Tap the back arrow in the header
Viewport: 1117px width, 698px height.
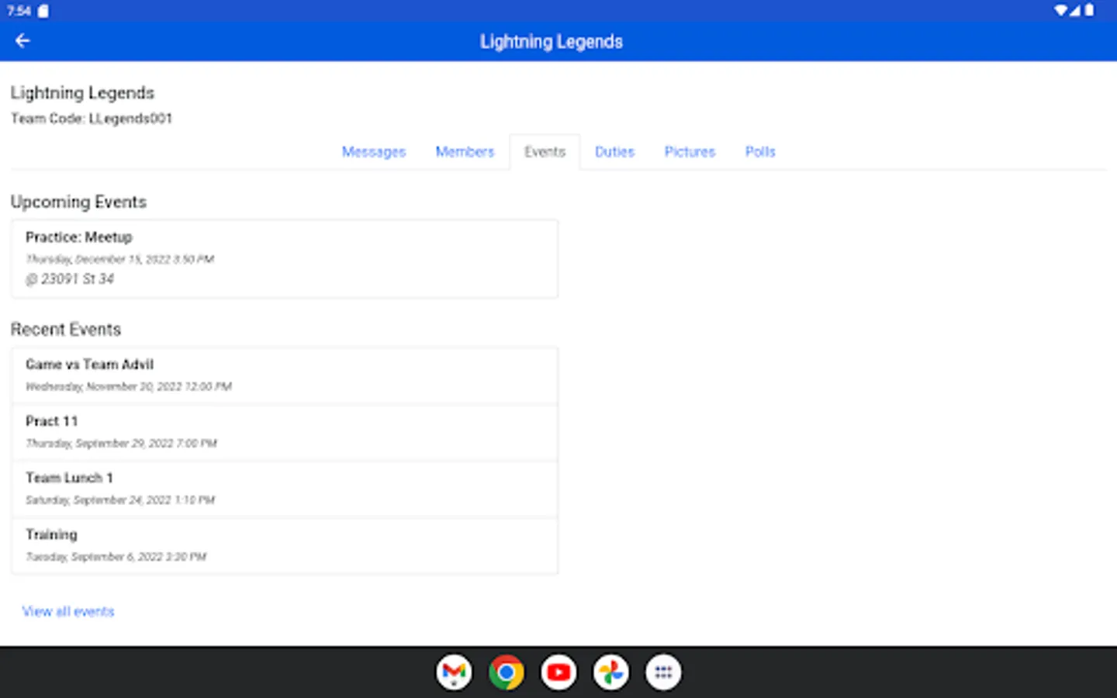[x=22, y=41]
